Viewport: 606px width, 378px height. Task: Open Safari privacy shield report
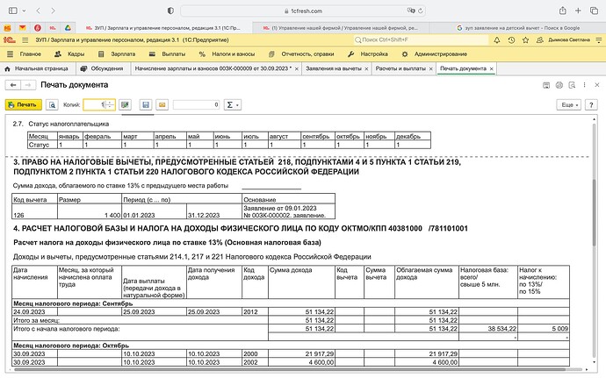point(170,11)
